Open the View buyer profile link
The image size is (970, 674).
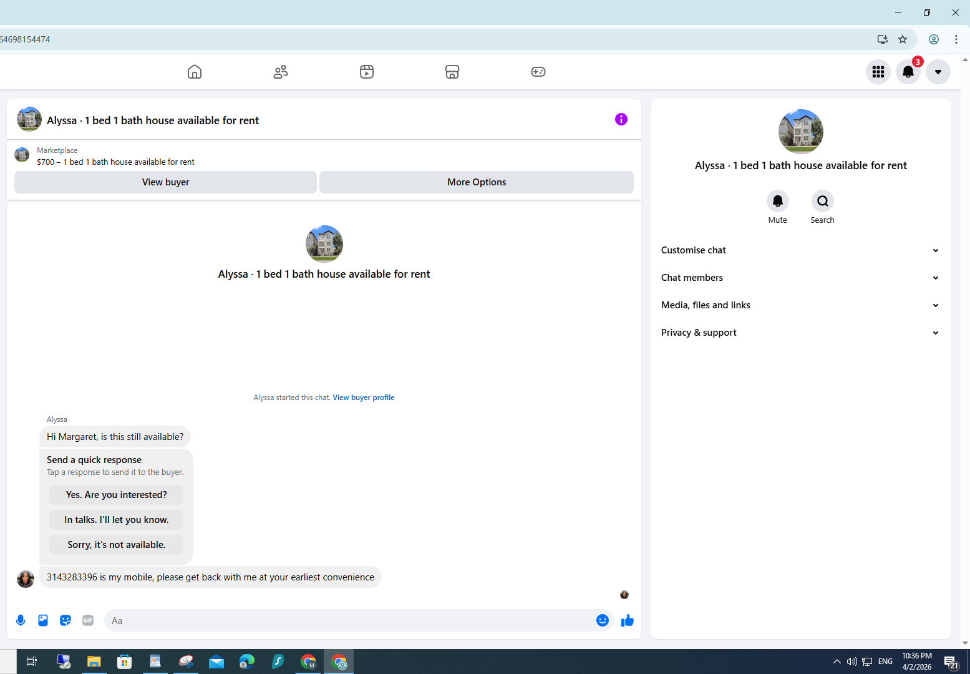coord(364,398)
